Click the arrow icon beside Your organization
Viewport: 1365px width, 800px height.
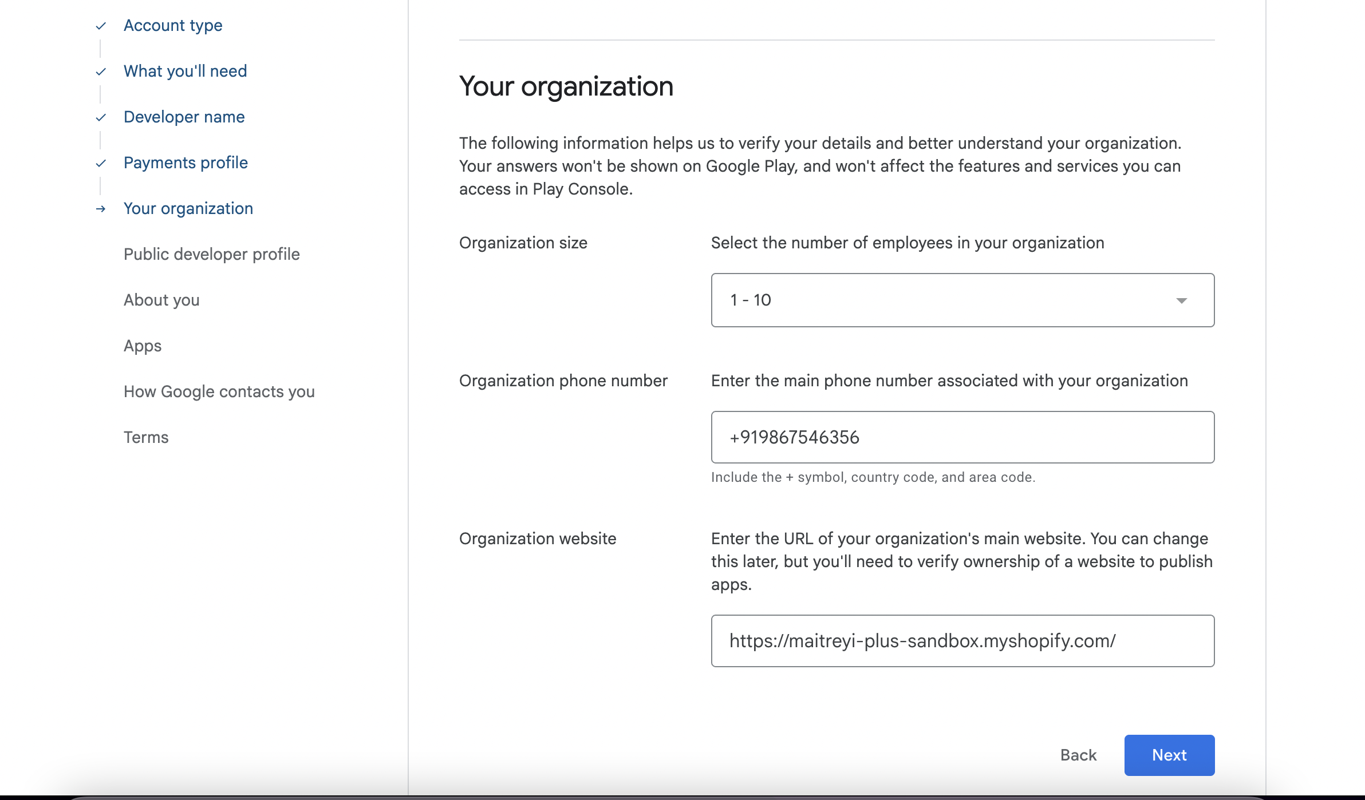click(x=101, y=209)
